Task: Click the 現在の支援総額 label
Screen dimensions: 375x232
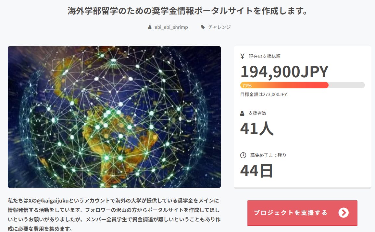Action: pyautogui.click(x=264, y=56)
